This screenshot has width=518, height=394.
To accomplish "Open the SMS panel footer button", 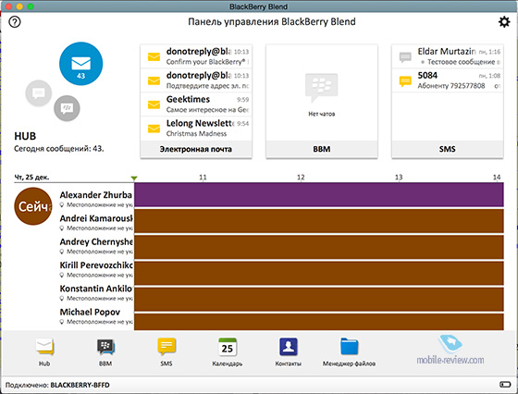I will (x=448, y=149).
